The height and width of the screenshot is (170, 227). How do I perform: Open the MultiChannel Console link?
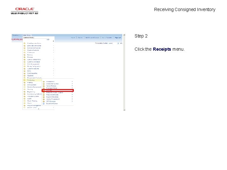(x=92, y=38)
